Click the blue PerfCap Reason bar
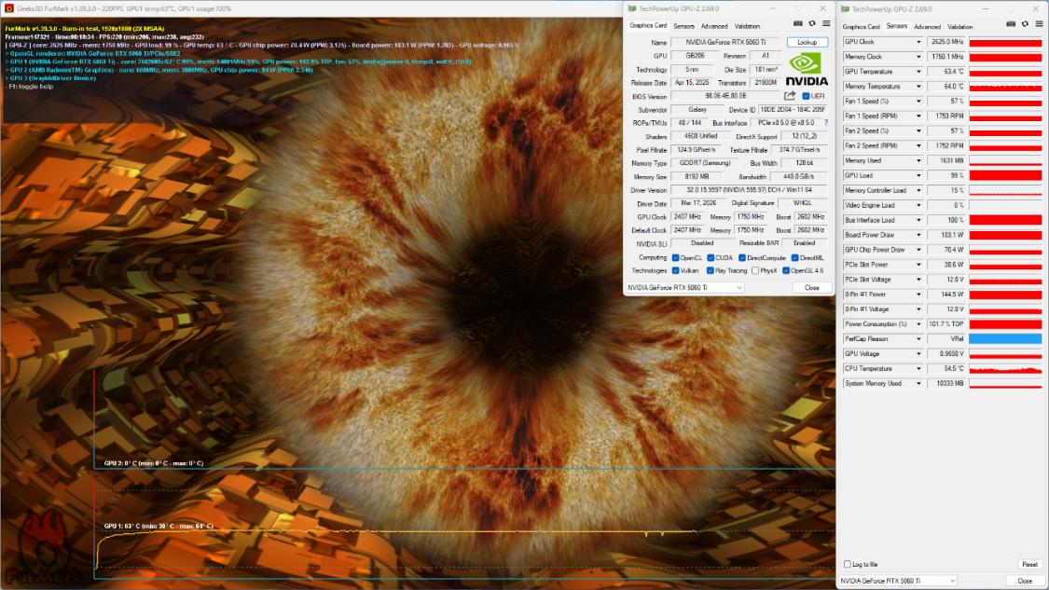Image resolution: width=1049 pixels, height=590 pixels. coord(1005,339)
